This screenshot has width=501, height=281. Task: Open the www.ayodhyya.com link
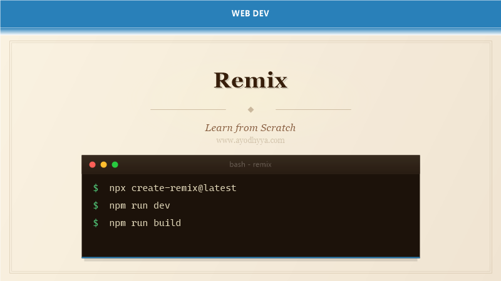[250, 140]
